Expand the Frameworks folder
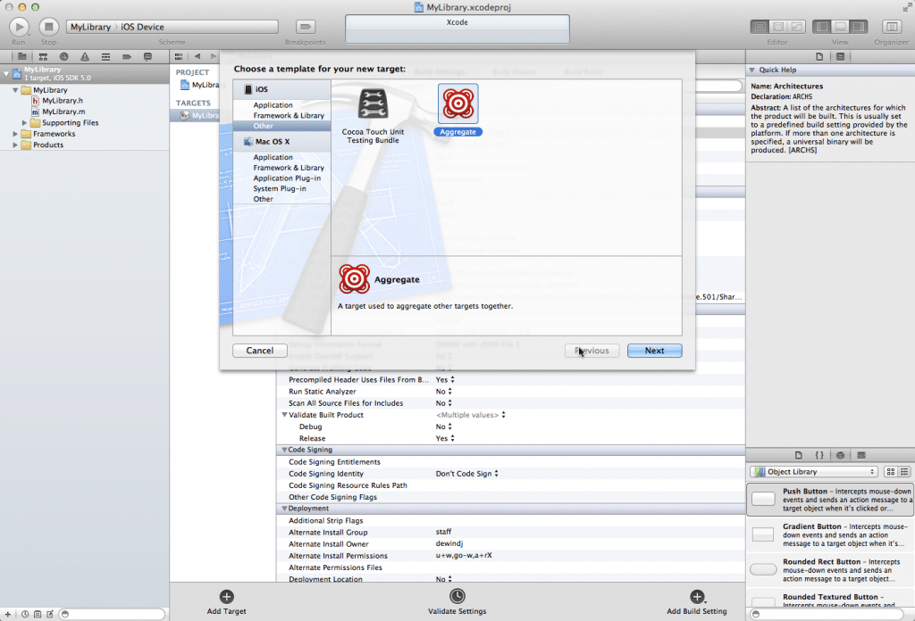 pyautogui.click(x=15, y=134)
